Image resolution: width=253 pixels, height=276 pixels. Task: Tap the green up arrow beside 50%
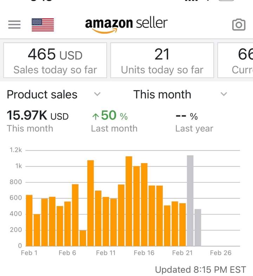coord(96,116)
